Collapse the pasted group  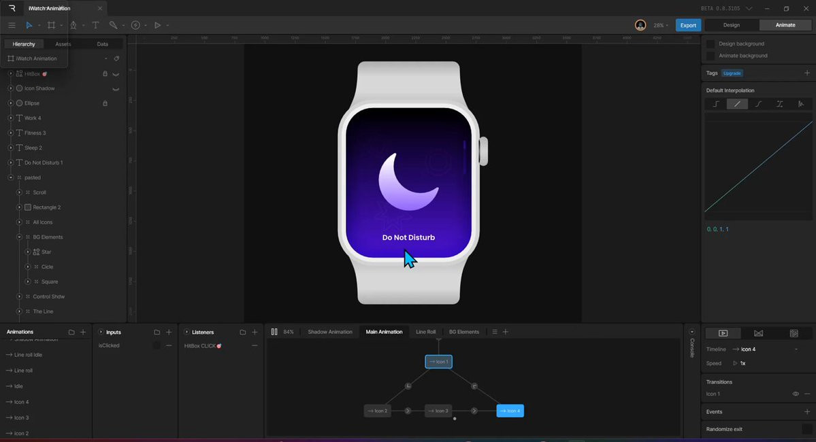click(x=10, y=177)
